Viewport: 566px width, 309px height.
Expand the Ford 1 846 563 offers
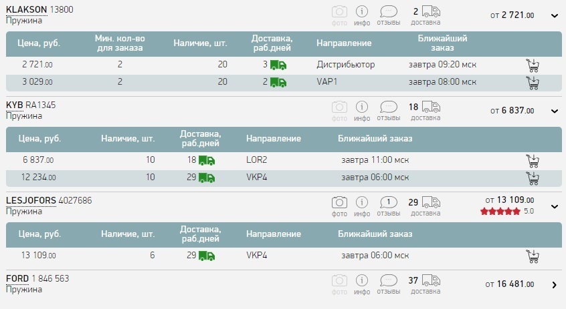(554, 285)
